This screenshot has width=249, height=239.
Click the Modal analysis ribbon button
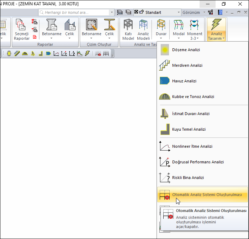pos(179,29)
